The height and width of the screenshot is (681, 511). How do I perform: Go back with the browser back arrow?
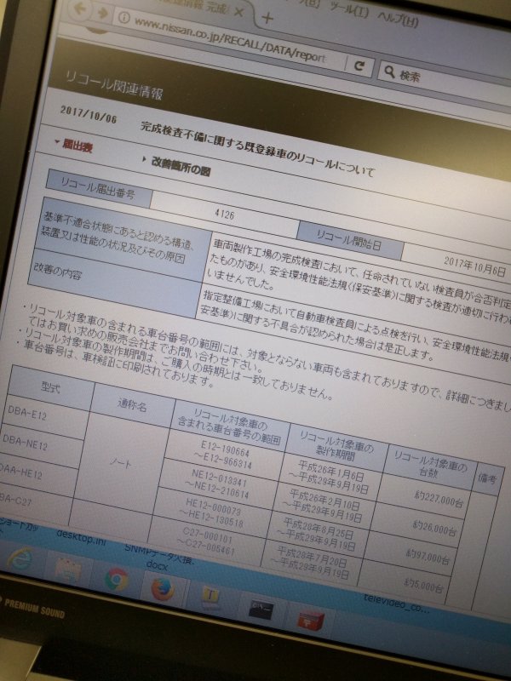pyautogui.click(x=81, y=9)
